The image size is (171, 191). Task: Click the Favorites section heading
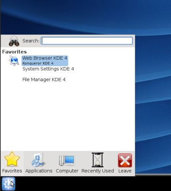(x=14, y=52)
